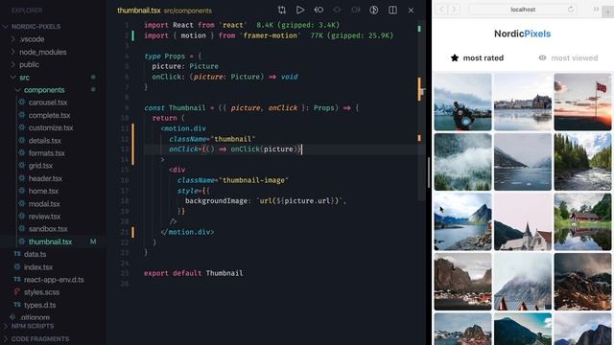Open complete.tsx file

49,115
